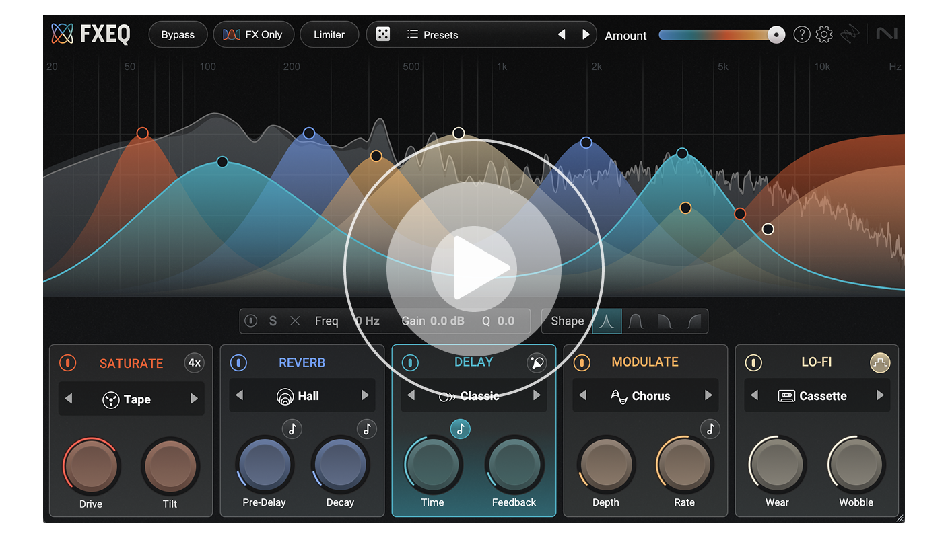Click the large video play button

474,269
